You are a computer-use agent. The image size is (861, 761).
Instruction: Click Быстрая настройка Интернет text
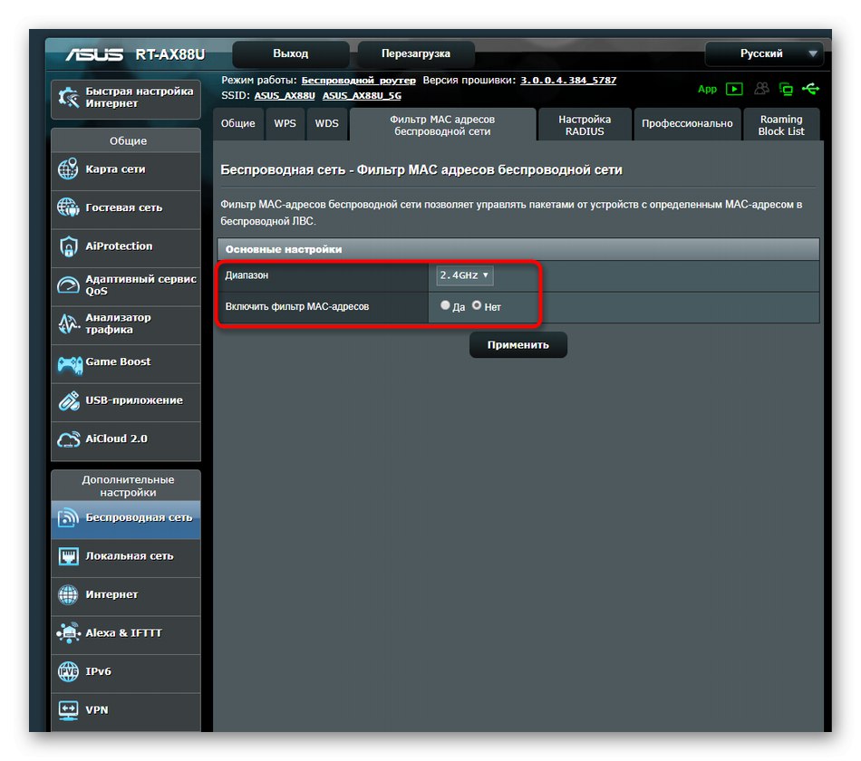[x=139, y=97]
